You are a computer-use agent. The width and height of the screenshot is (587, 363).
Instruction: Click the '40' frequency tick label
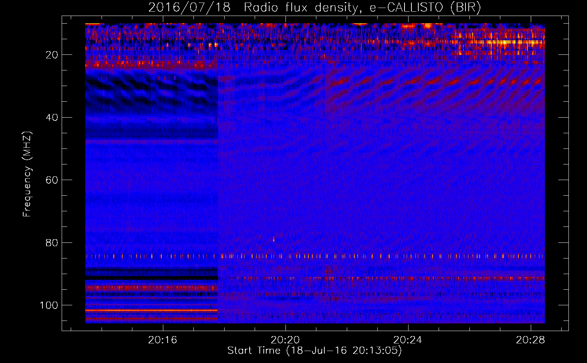tap(52, 118)
